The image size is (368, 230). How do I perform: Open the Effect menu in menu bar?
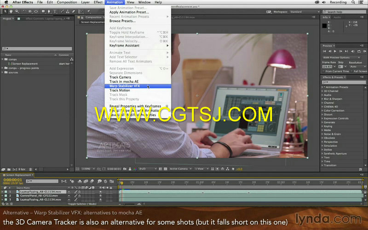[98, 2]
